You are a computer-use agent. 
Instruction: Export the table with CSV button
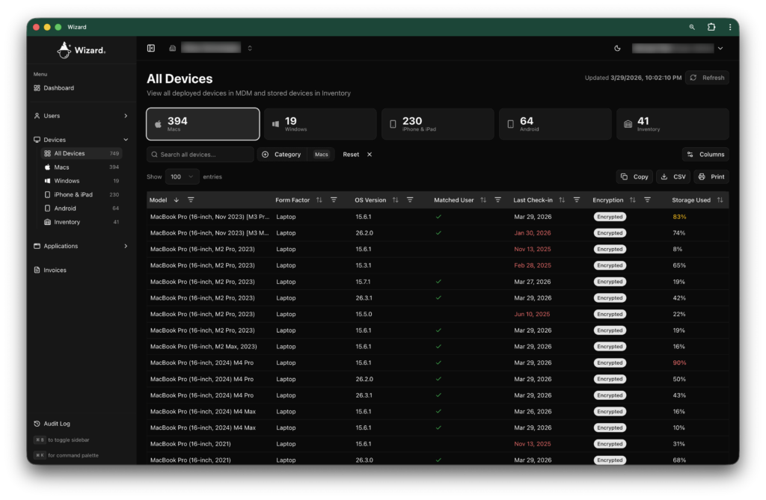673,177
